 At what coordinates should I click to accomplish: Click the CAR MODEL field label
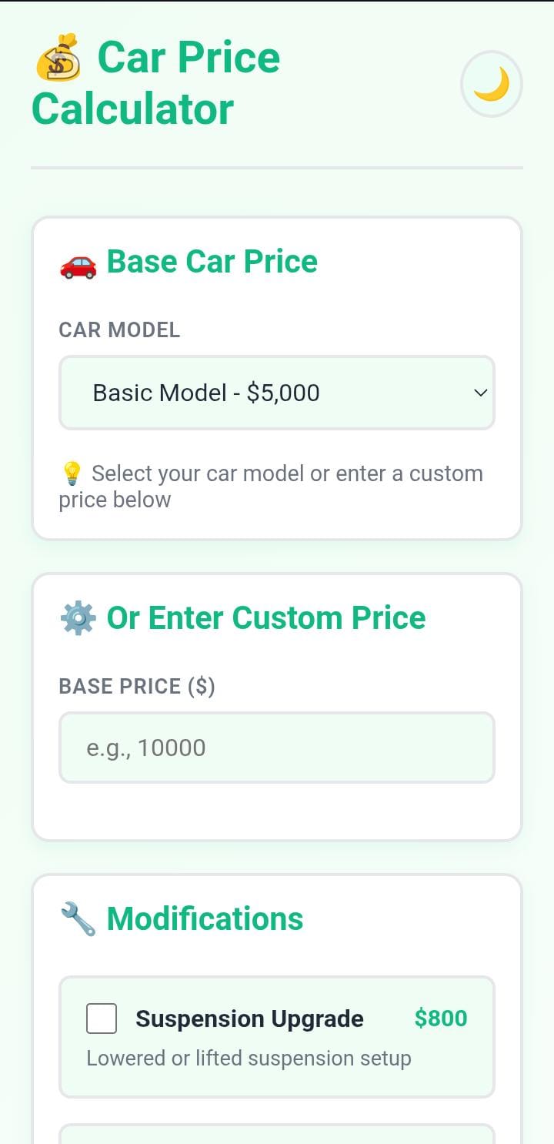119,329
